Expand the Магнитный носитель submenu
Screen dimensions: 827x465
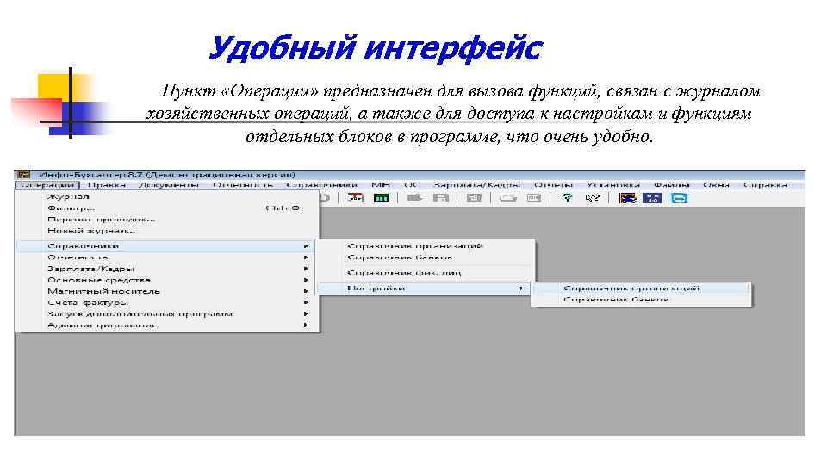[166, 291]
